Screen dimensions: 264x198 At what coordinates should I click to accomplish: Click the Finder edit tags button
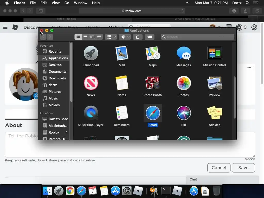coord(150,37)
